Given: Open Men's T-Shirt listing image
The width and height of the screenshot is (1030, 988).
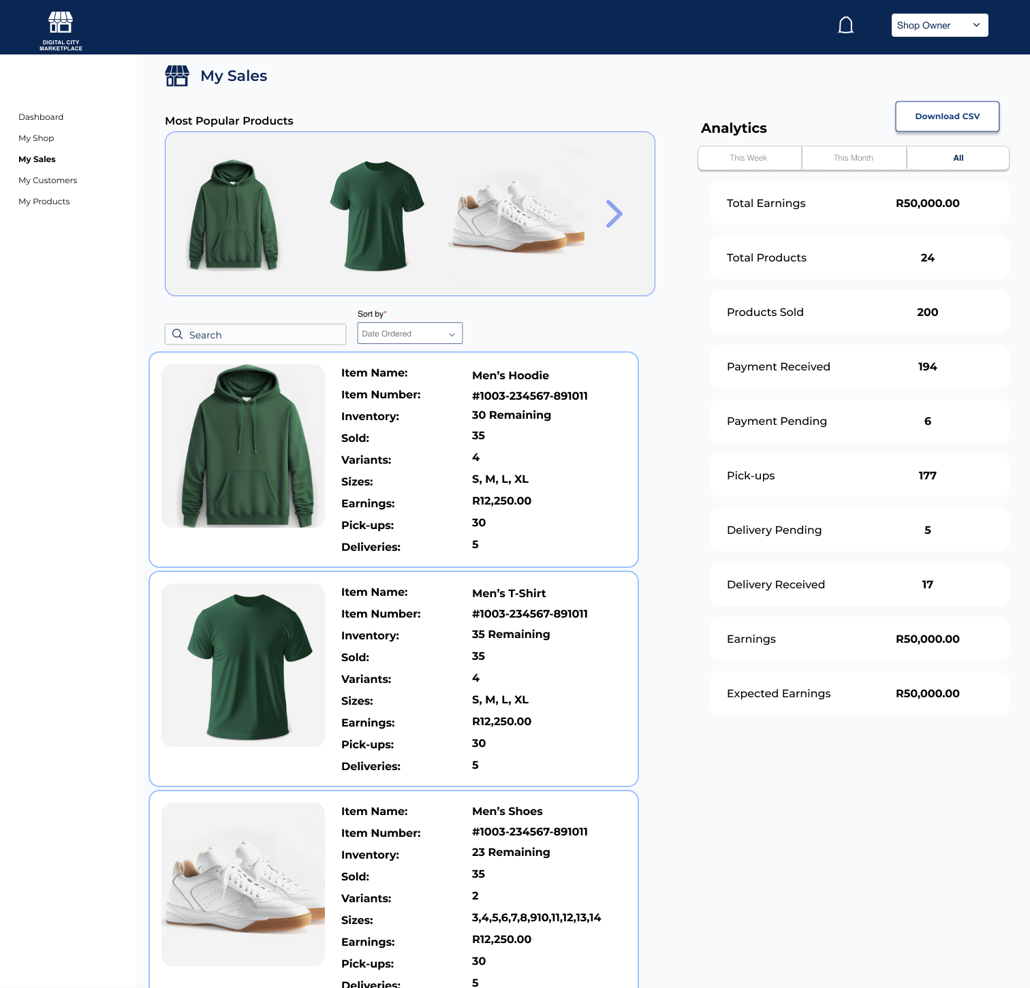Looking at the screenshot, I should click(x=243, y=665).
